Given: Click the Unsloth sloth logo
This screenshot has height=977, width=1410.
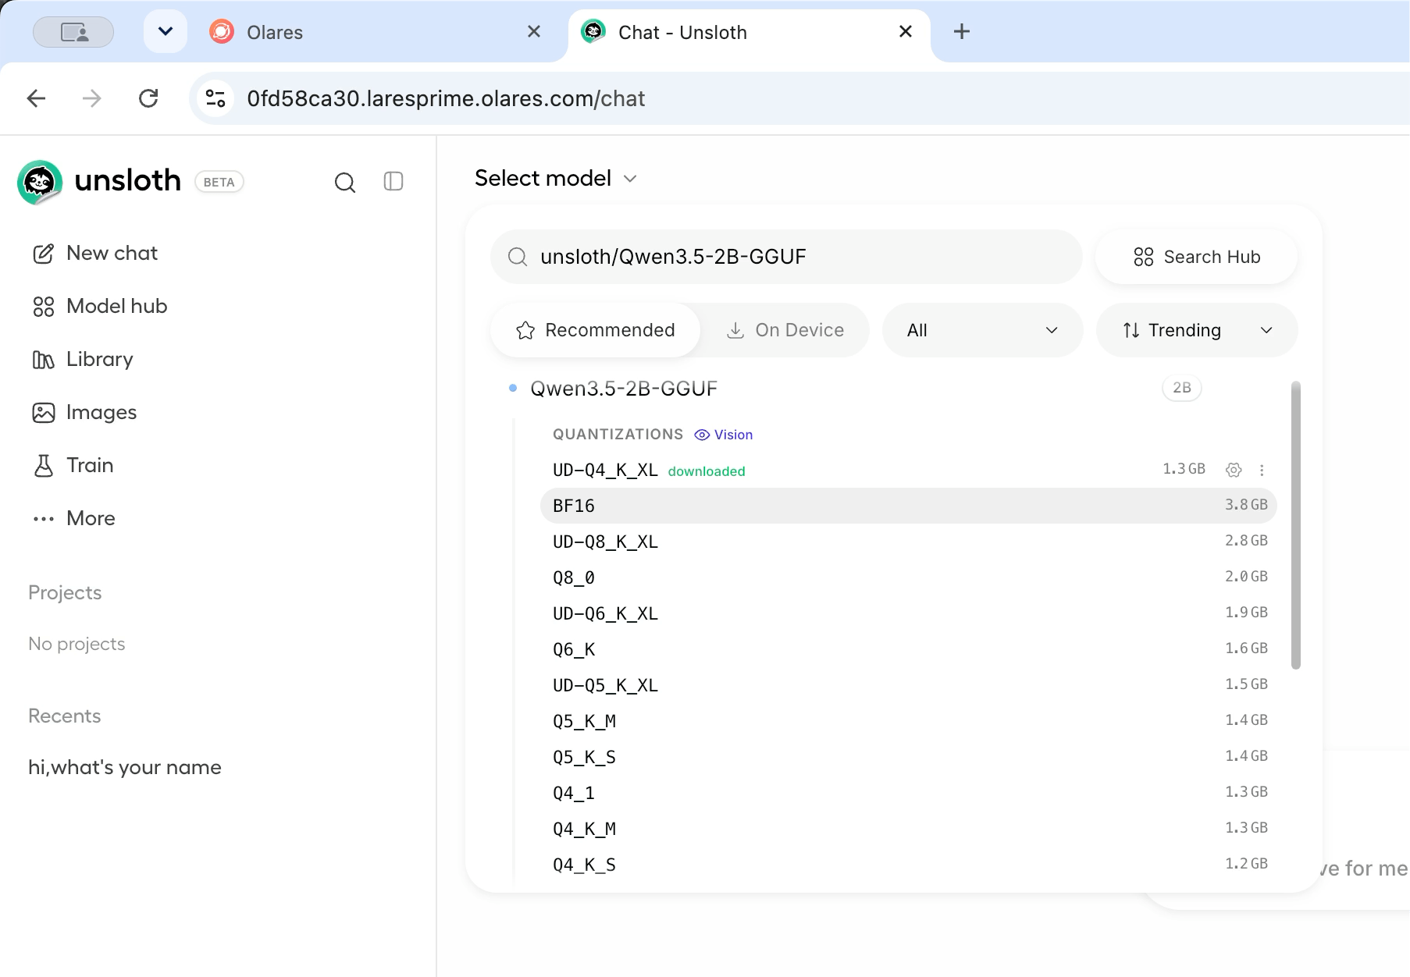Looking at the screenshot, I should click(x=40, y=182).
